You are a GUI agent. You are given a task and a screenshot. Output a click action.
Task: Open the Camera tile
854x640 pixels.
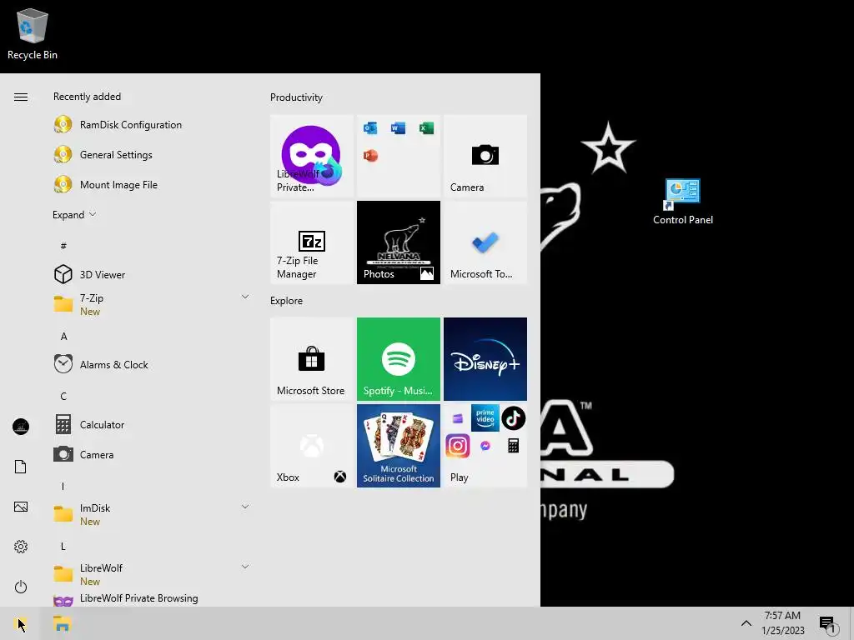pyautogui.click(x=485, y=156)
